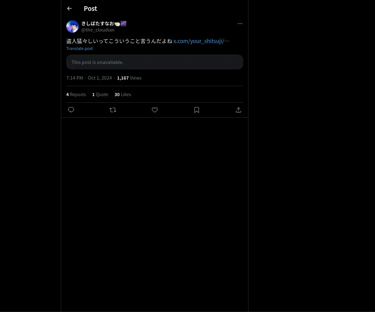View who gave the 30 Likes
375x312 pixels.
(123, 95)
